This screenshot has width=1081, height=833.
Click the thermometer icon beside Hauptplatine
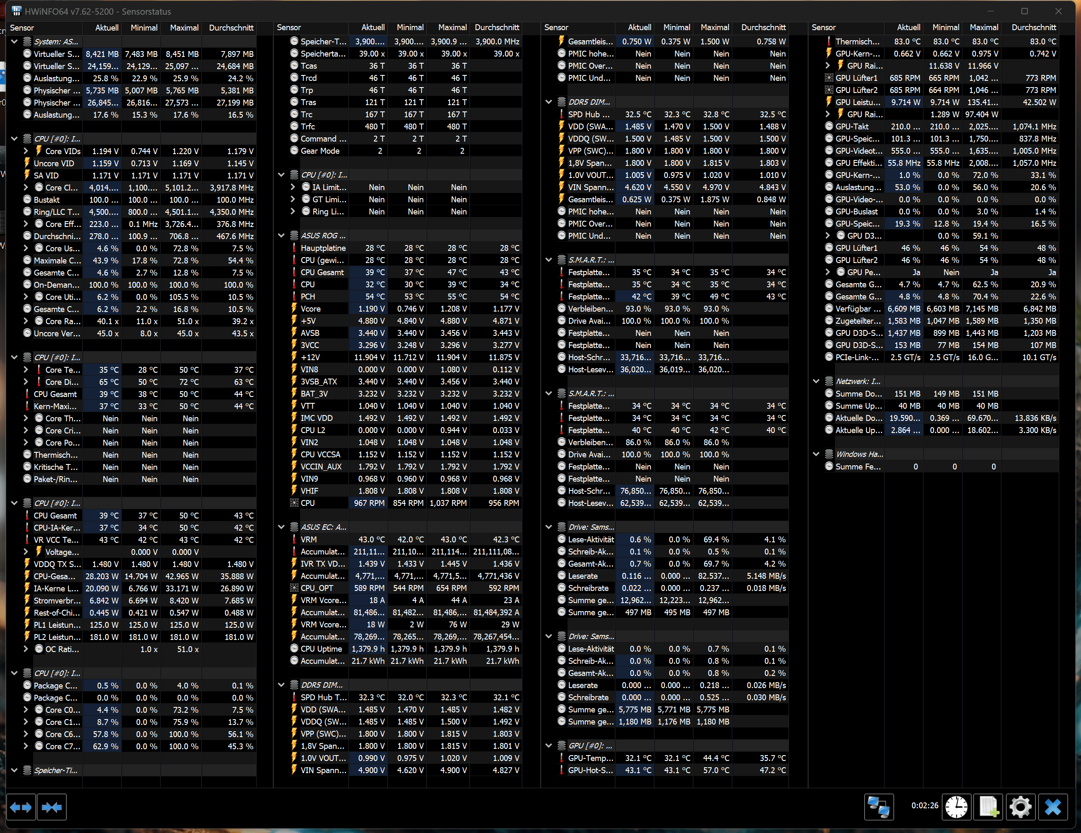tap(294, 248)
